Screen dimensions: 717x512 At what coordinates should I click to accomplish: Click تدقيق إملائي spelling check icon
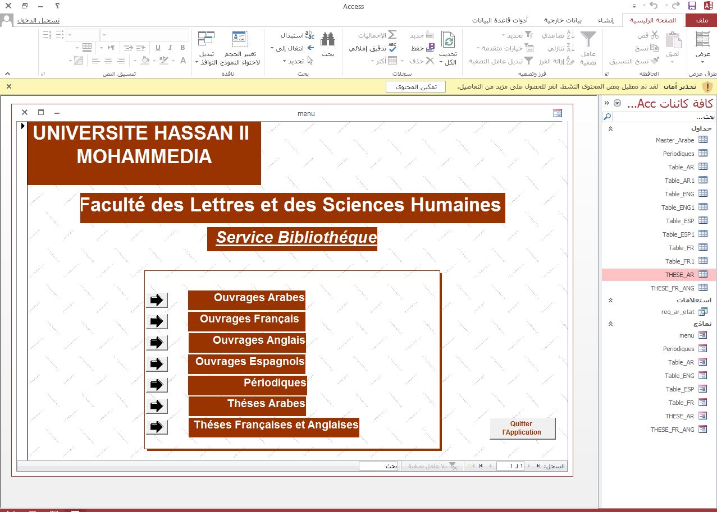[392, 48]
